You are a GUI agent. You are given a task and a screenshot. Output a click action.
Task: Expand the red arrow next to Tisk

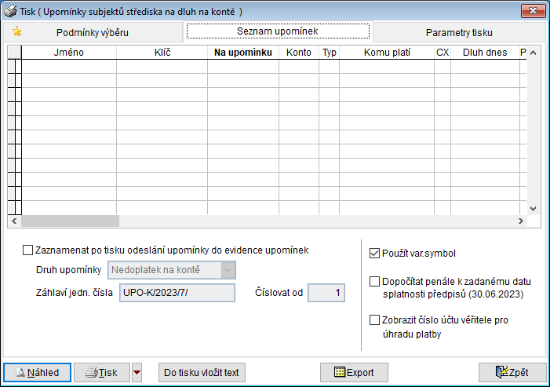[137, 372]
